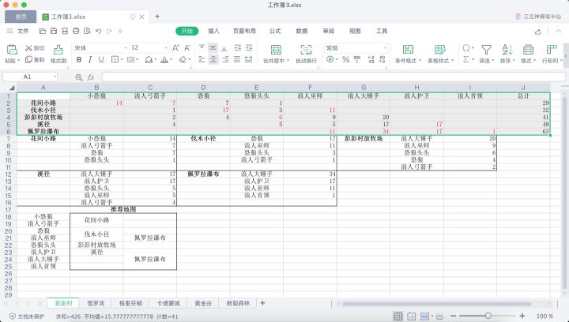Click the 复制 copy icon
The height and width of the screenshot is (322, 569).
click(28, 60)
